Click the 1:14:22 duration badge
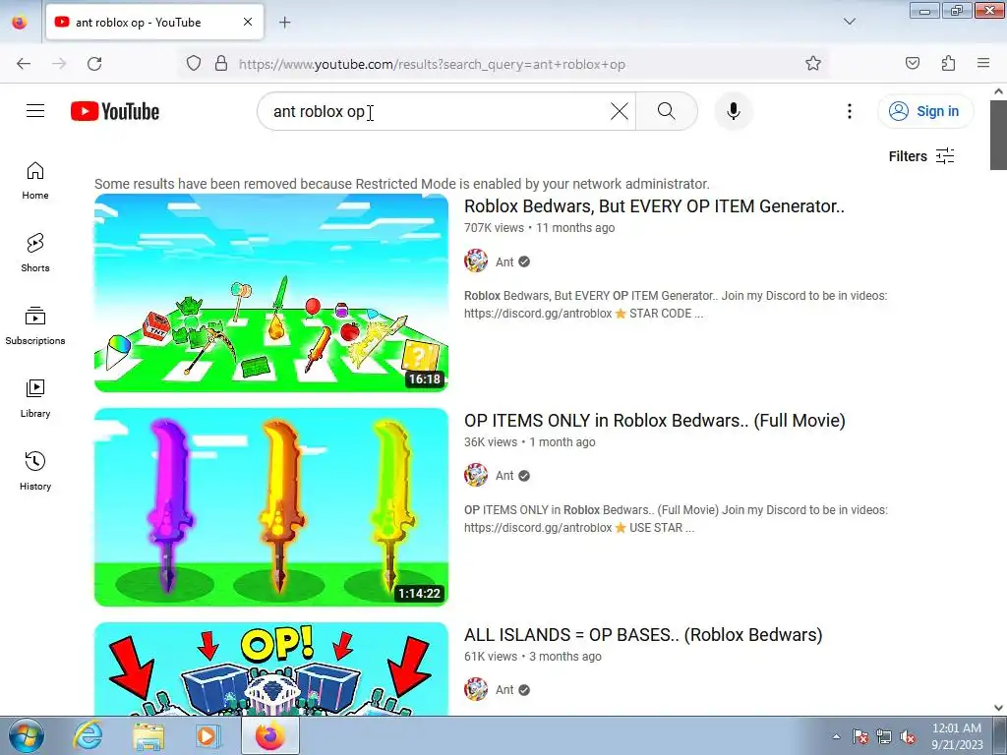 coord(419,593)
